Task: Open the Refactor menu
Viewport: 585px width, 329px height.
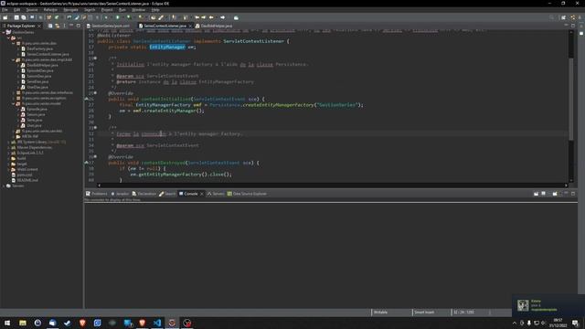Action: [x=50, y=10]
